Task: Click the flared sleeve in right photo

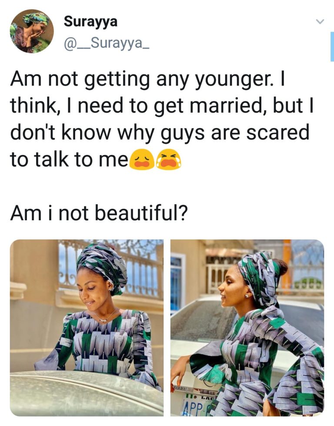Action: pyautogui.click(x=299, y=380)
